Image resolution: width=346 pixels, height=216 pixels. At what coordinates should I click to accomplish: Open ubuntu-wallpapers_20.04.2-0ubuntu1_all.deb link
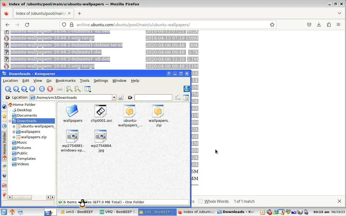[x=60, y=59]
